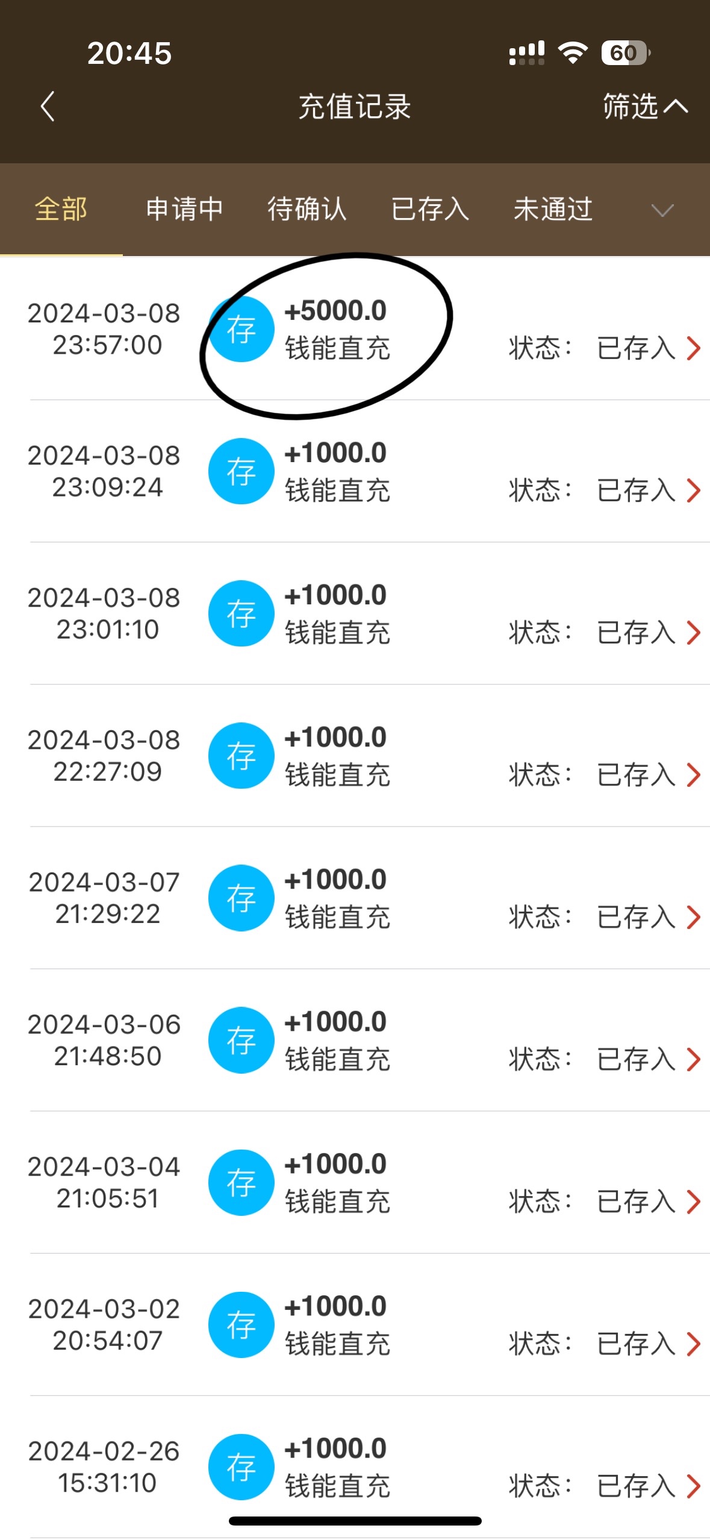710x1540 pixels.
Task: Open details arrow for 2024-03-02 record
Action: coord(694,1344)
